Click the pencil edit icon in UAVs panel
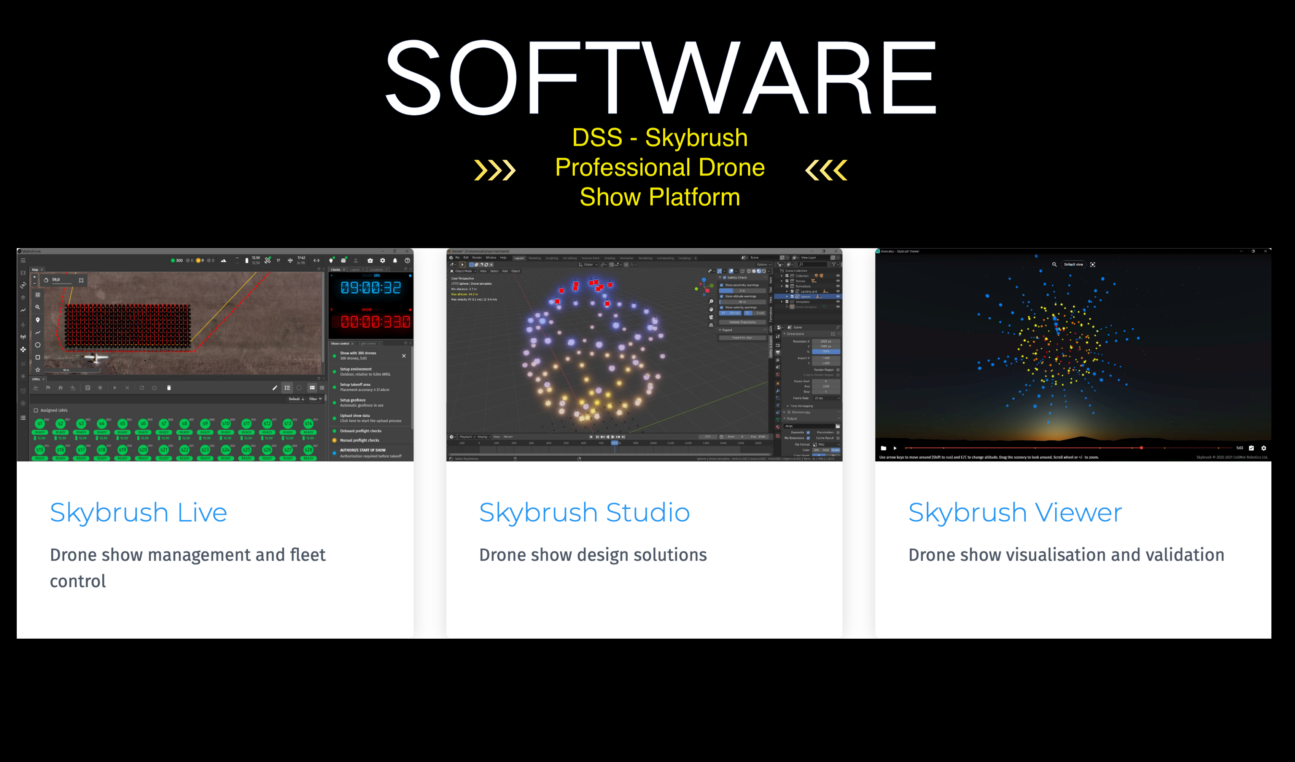Viewport: 1295px width, 762px height. [x=274, y=388]
